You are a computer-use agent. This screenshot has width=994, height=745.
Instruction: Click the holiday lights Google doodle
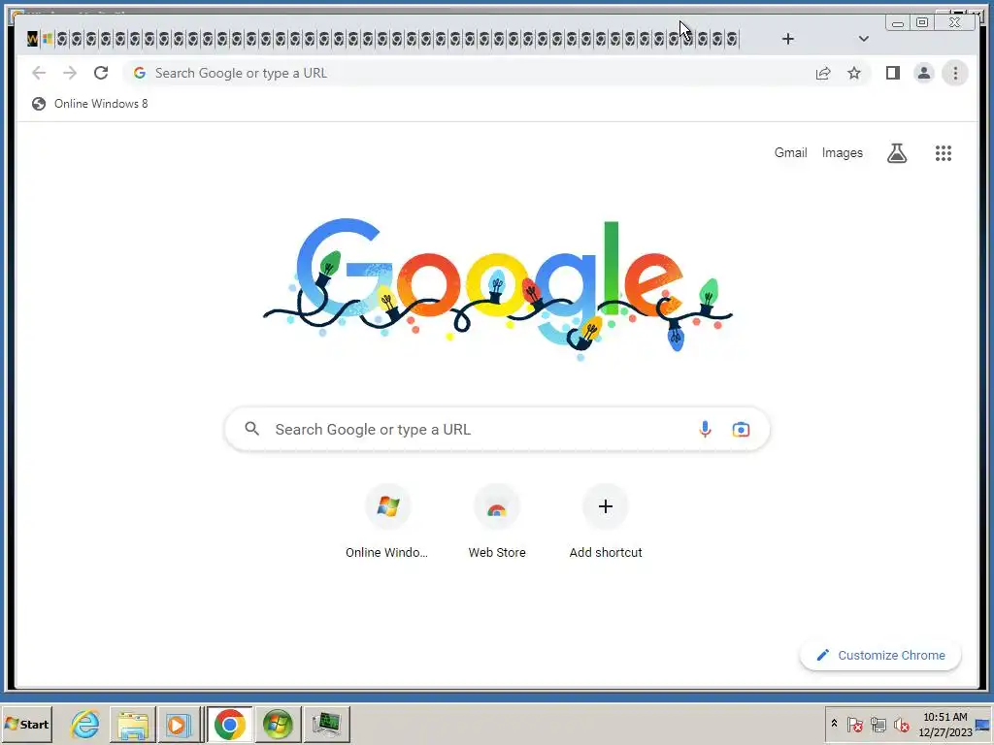pyautogui.click(x=498, y=291)
